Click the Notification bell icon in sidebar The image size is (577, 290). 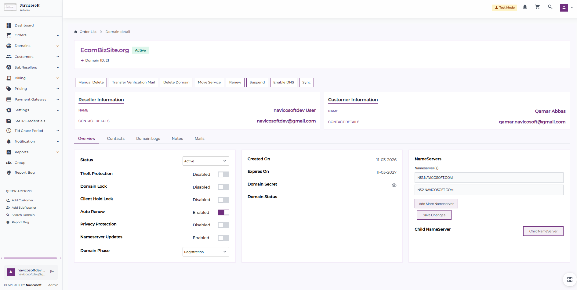(x=9, y=141)
